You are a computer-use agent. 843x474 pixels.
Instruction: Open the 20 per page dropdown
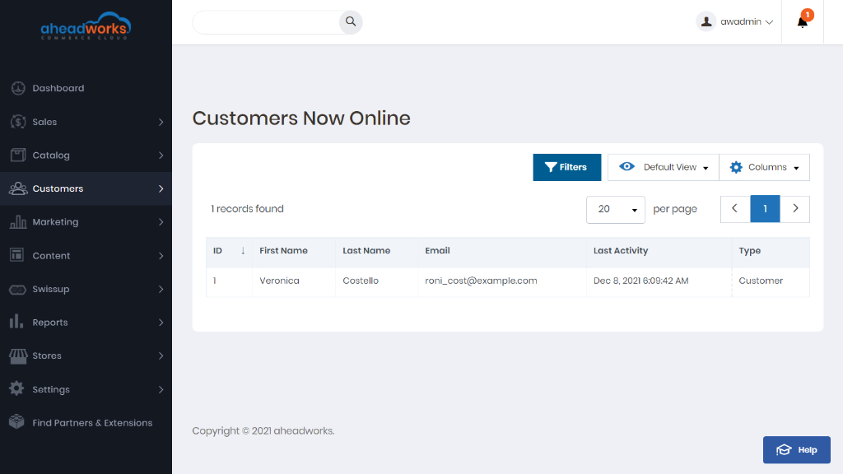[x=616, y=209]
